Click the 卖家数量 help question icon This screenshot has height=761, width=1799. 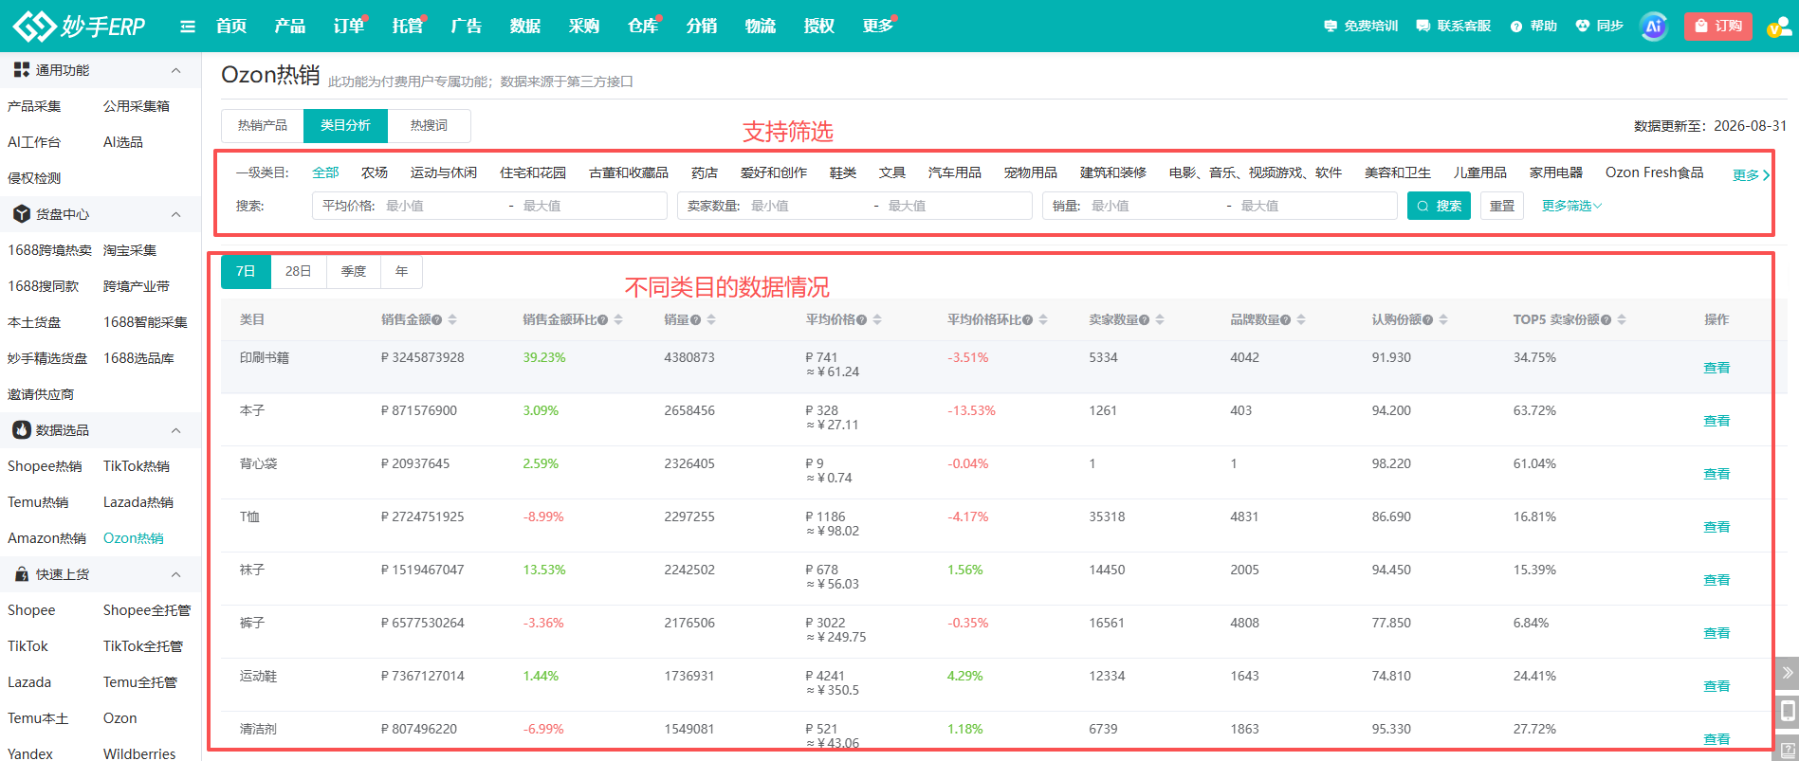(x=1145, y=320)
